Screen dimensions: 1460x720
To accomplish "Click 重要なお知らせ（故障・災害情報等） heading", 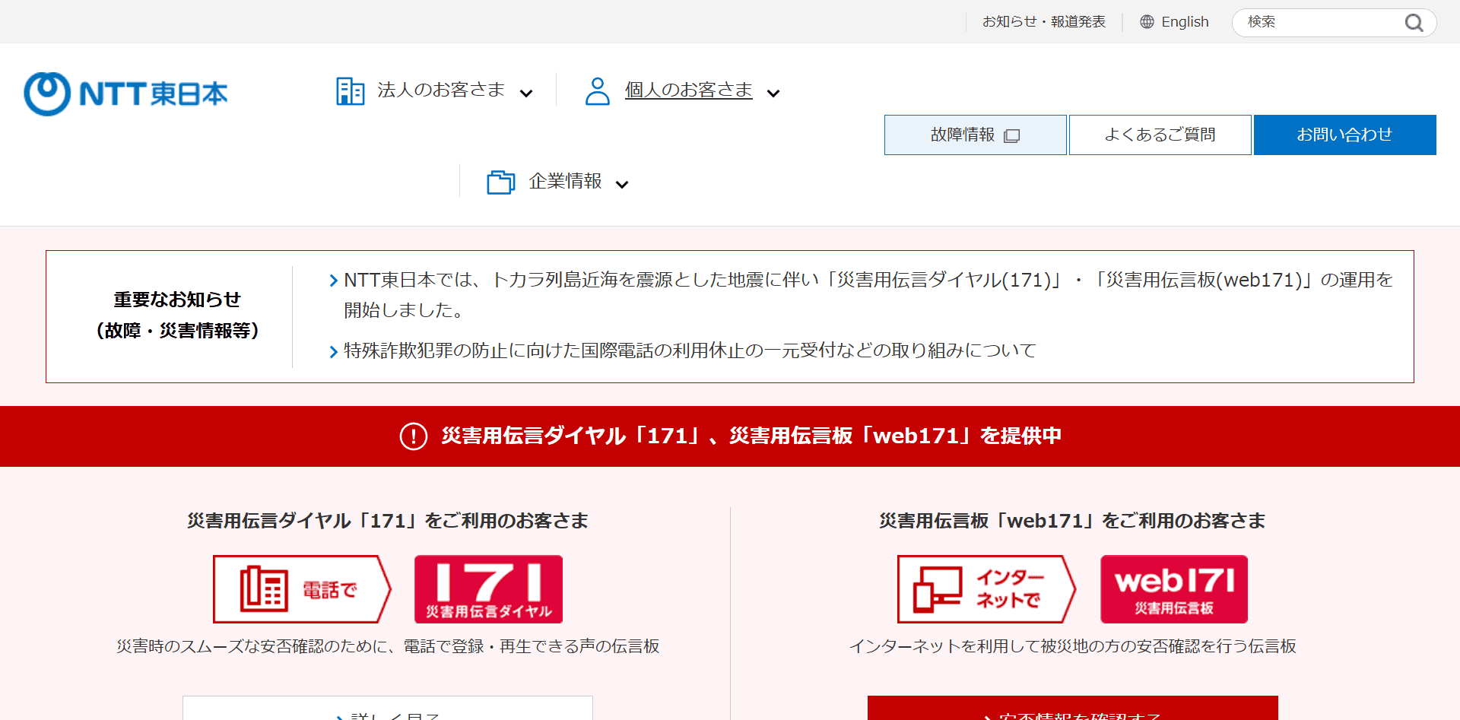I will point(177,315).
